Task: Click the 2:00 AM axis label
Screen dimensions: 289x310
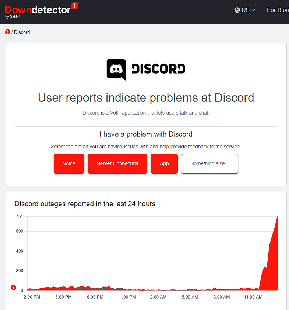Action: [x=158, y=297]
